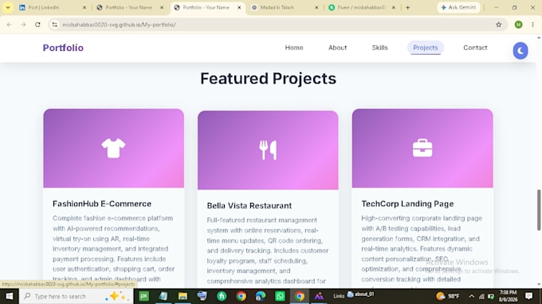Open PyCharm from the taskbar
Viewport: 542px width, 304px height.
(143, 296)
